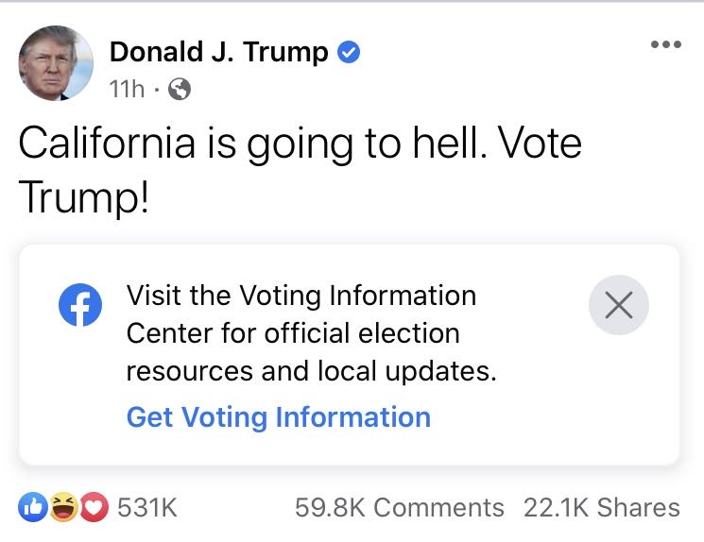Click "resources and local updates." text line

[x=311, y=371]
